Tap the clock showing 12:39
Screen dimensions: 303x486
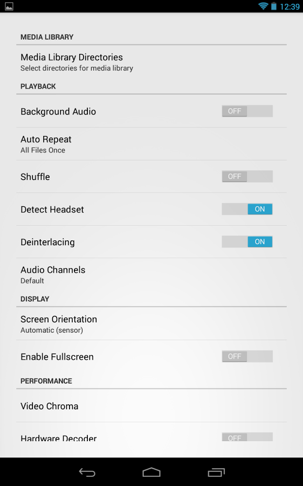pyautogui.click(x=290, y=6)
